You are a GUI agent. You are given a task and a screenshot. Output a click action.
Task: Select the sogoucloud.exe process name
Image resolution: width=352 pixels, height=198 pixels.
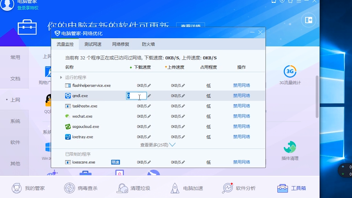pyautogui.click(x=86, y=126)
